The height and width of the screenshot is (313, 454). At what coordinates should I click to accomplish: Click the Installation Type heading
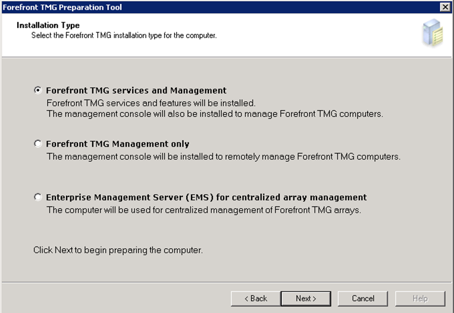pos(48,26)
